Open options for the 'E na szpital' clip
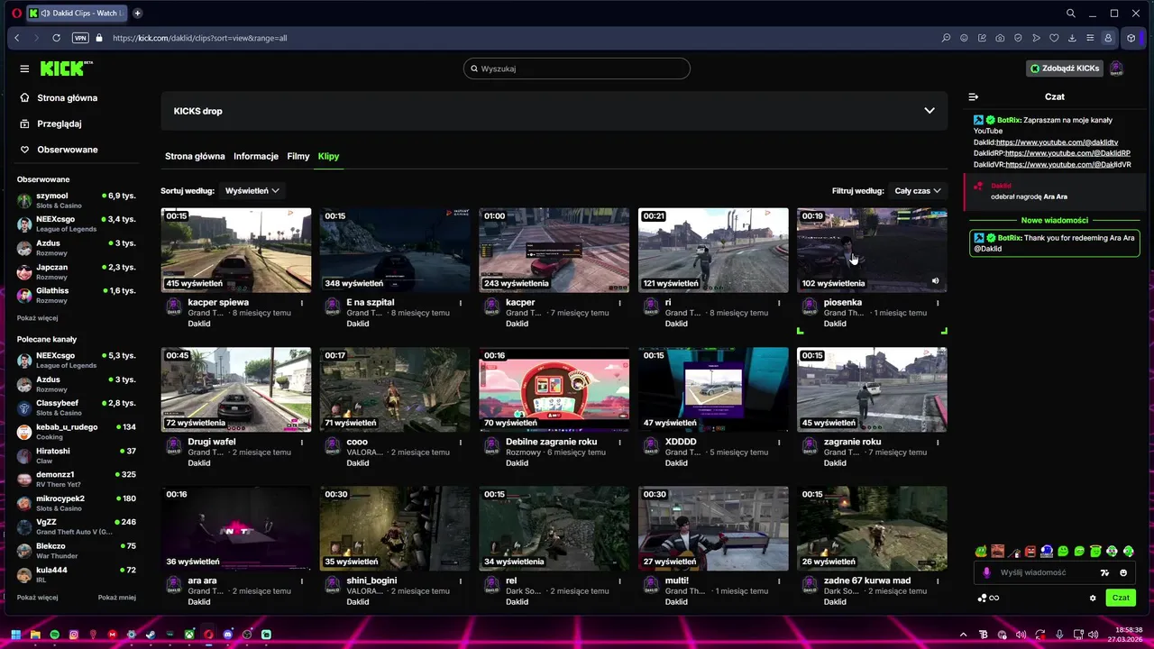 click(x=461, y=303)
